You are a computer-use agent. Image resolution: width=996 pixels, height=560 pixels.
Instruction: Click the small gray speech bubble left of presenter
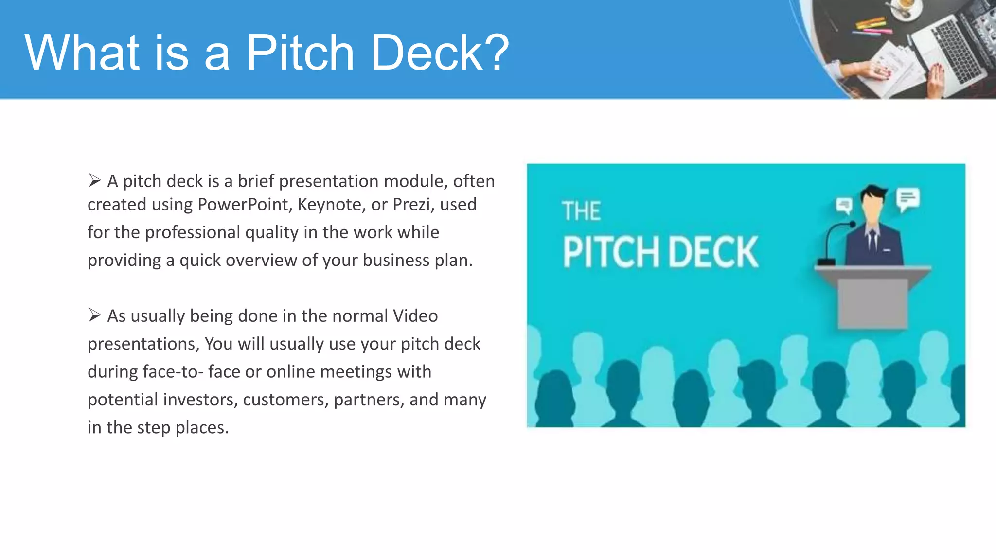pyautogui.click(x=844, y=206)
